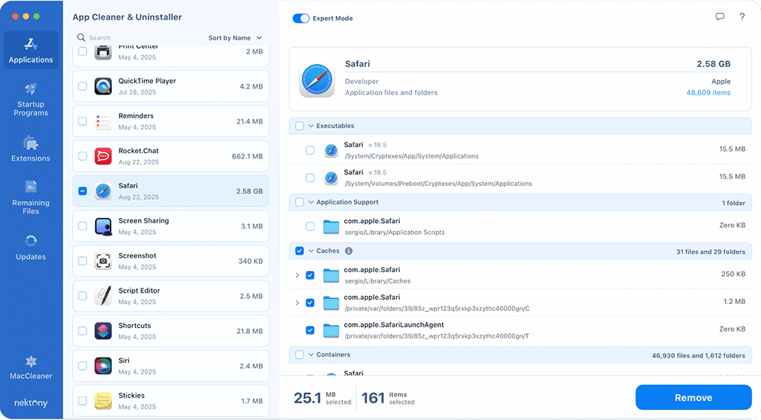
Task: Click the Screenshot app icon
Action: pyautogui.click(x=103, y=261)
